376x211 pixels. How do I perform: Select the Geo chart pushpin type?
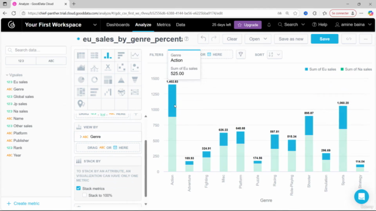coord(81,104)
